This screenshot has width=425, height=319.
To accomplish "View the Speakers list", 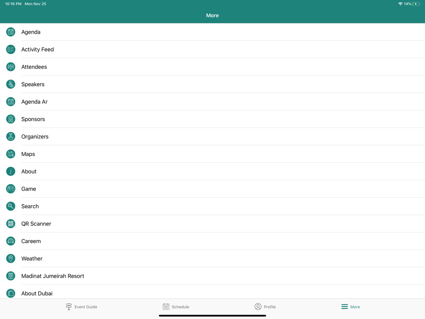I will click(212, 84).
